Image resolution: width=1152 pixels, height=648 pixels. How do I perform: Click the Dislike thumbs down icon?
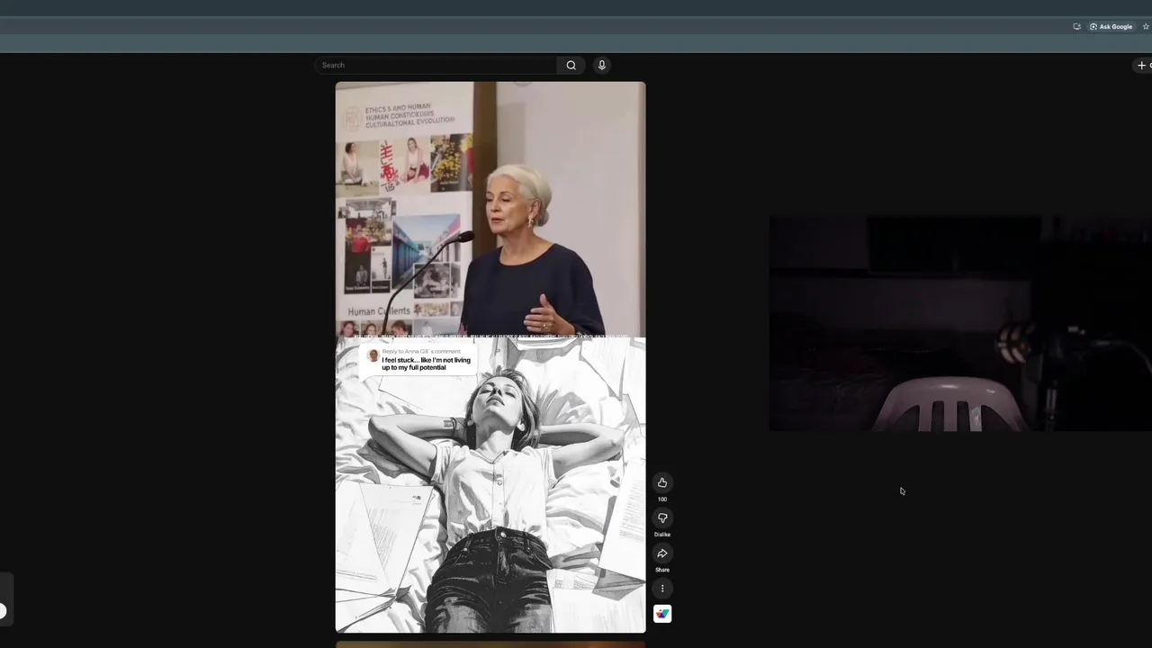click(662, 517)
